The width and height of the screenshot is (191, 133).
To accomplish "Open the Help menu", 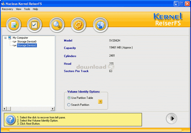I will click(35, 9).
